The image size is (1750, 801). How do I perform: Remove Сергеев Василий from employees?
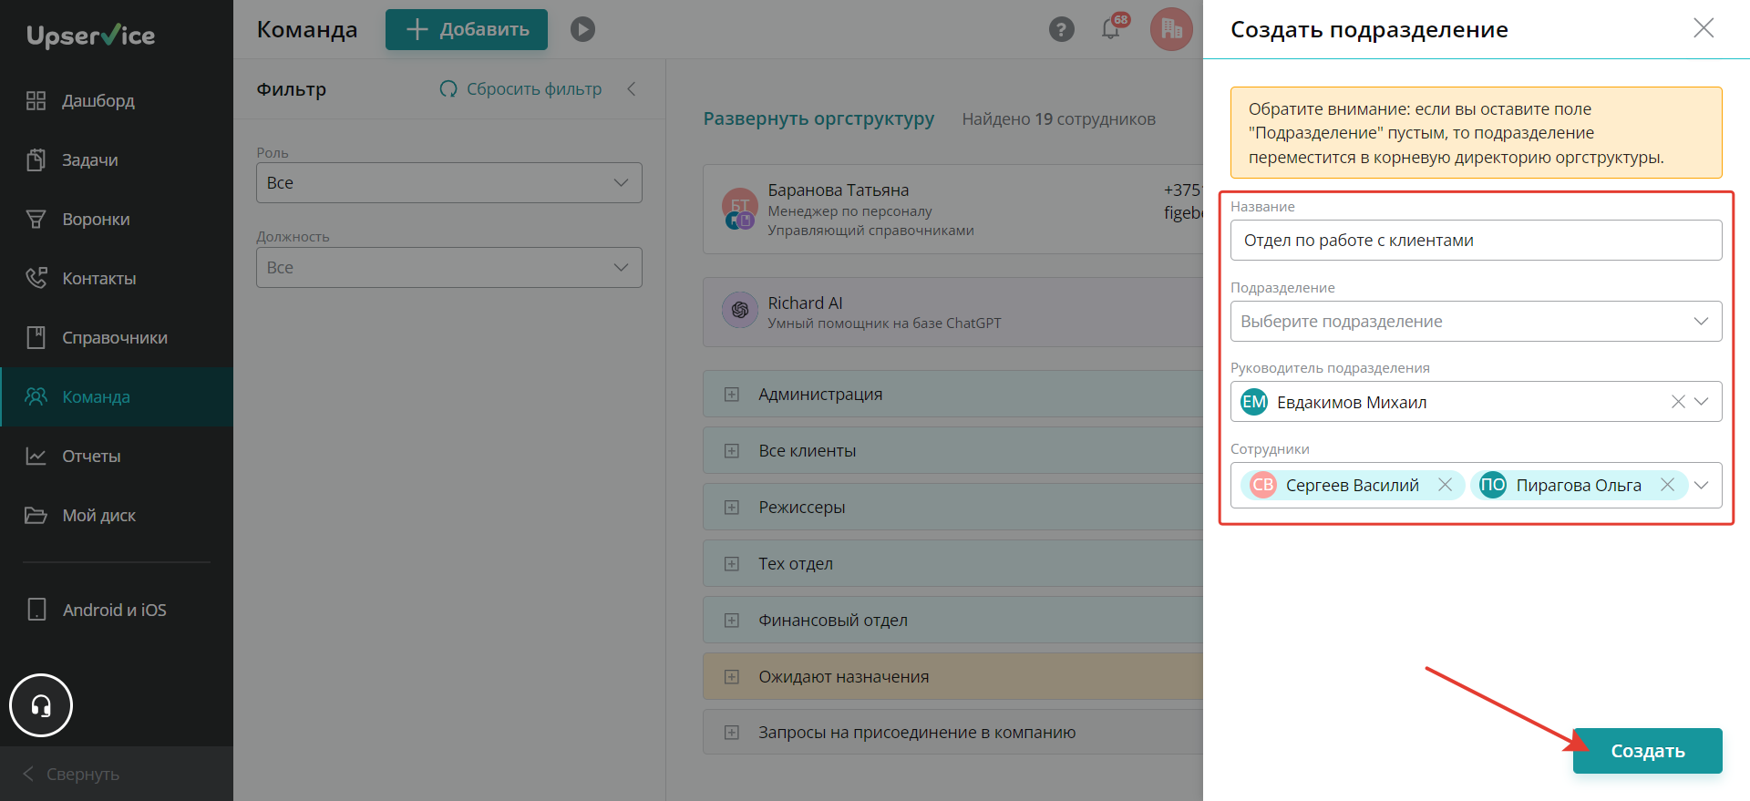click(x=1446, y=485)
